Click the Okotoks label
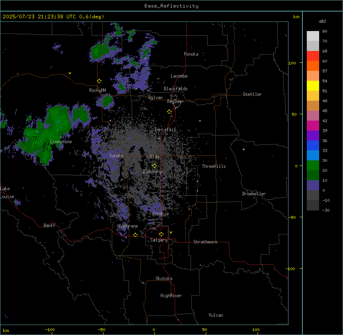Image resolution: width=343 pixels, height=335 pixels. pyautogui.click(x=164, y=279)
